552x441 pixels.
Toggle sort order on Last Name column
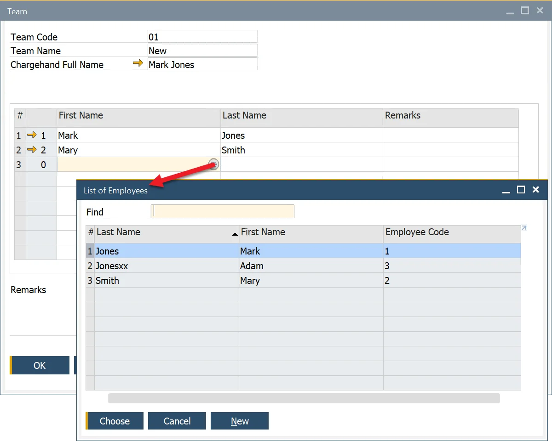(166, 232)
